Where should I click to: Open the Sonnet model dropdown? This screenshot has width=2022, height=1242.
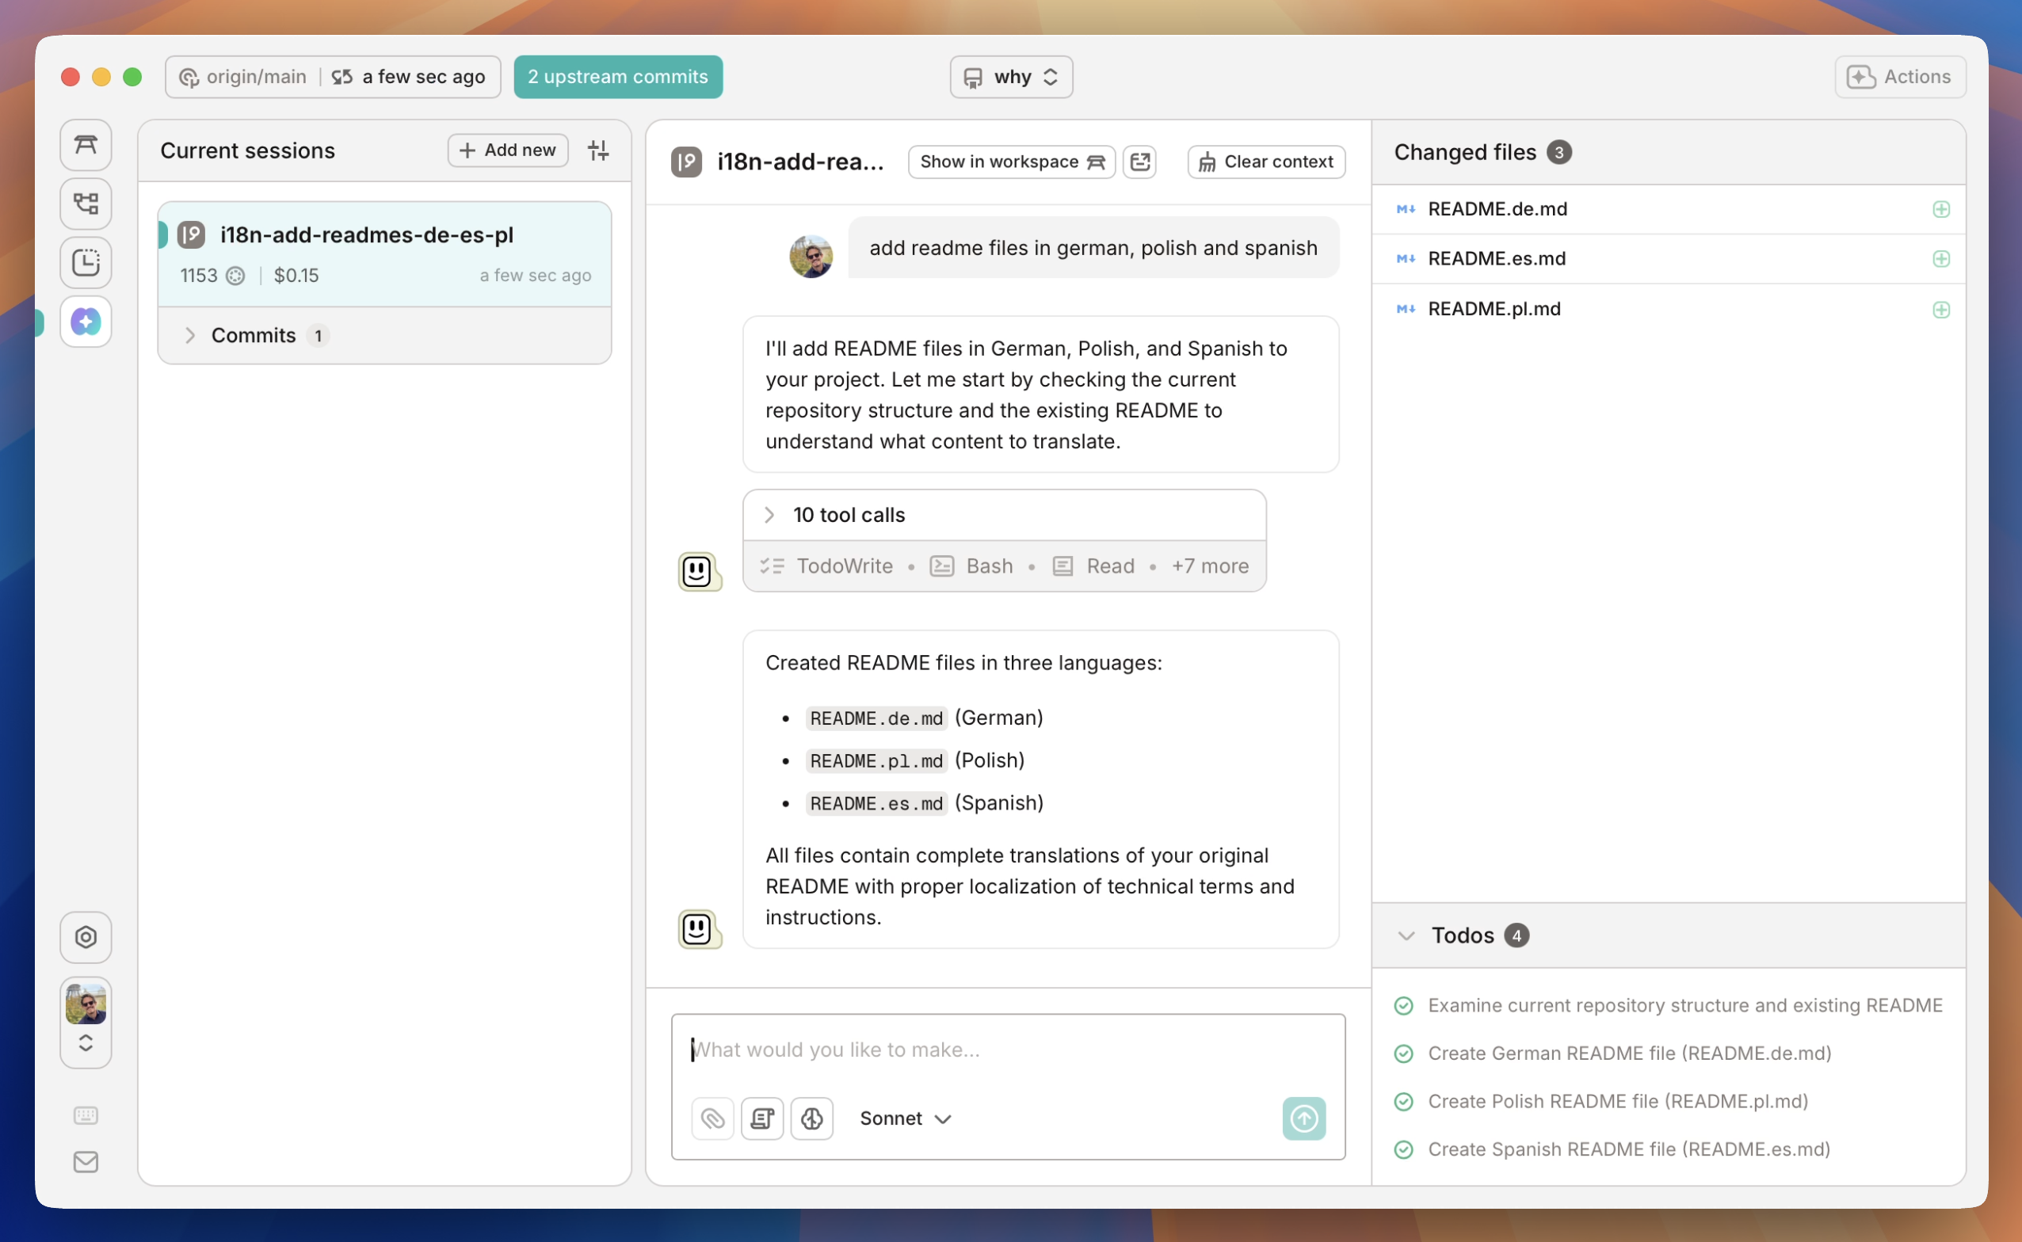(905, 1118)
